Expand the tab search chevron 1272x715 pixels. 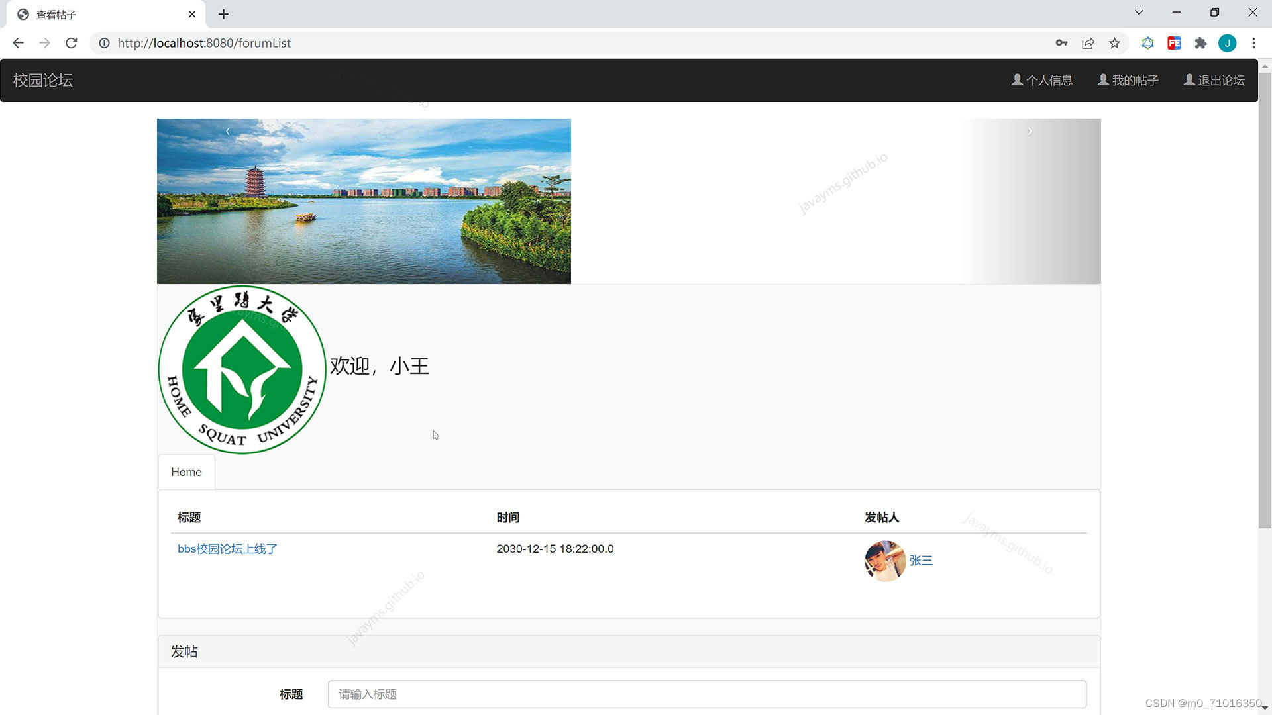click(x=1139, y=13)
